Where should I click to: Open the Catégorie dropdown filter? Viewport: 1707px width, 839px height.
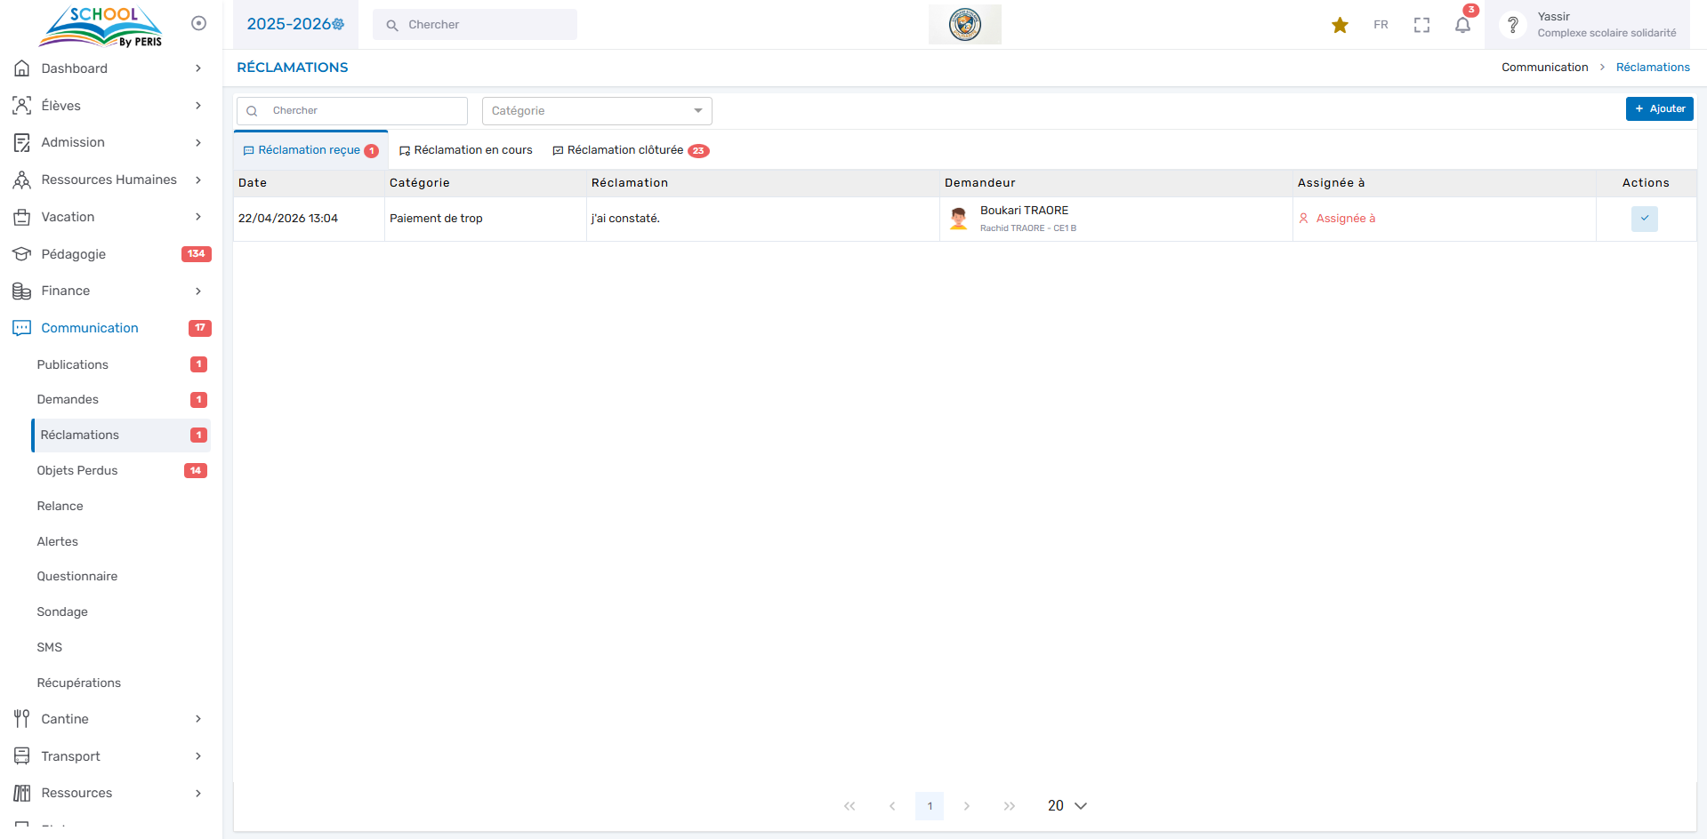(x=596, y=111)
